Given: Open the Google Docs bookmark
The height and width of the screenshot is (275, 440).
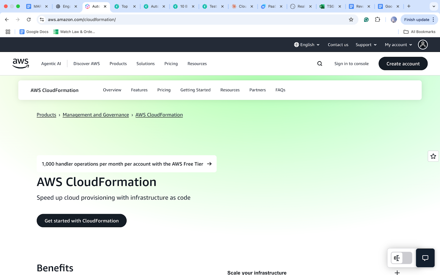Looking at the screenshot, I should coord(34,32).
